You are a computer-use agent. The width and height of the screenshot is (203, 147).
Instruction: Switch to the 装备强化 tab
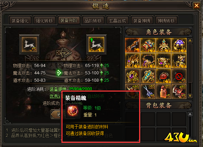point(20,20)
